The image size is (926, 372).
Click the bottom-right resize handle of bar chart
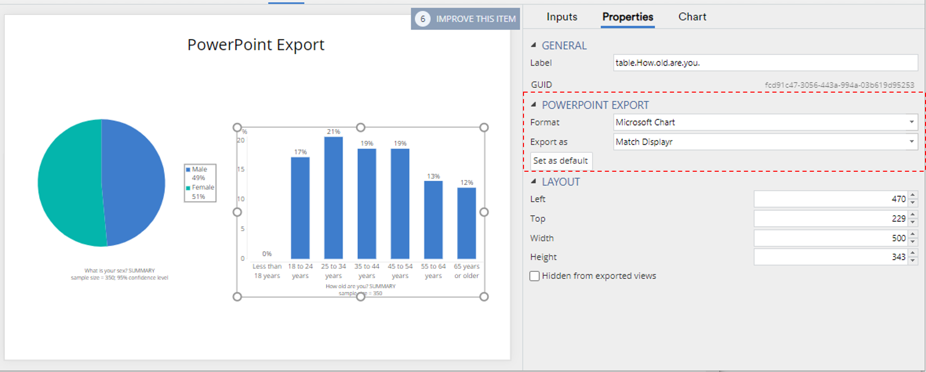tap(484, 297)
